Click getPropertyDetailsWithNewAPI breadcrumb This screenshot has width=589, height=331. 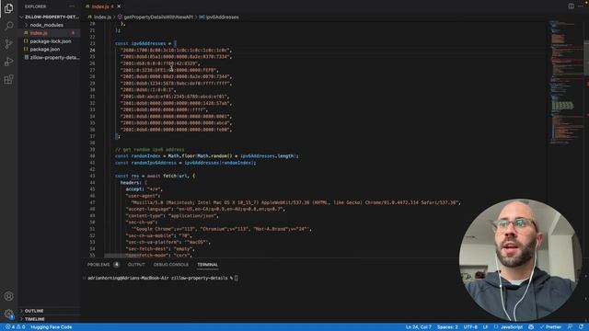click(158, 17)
